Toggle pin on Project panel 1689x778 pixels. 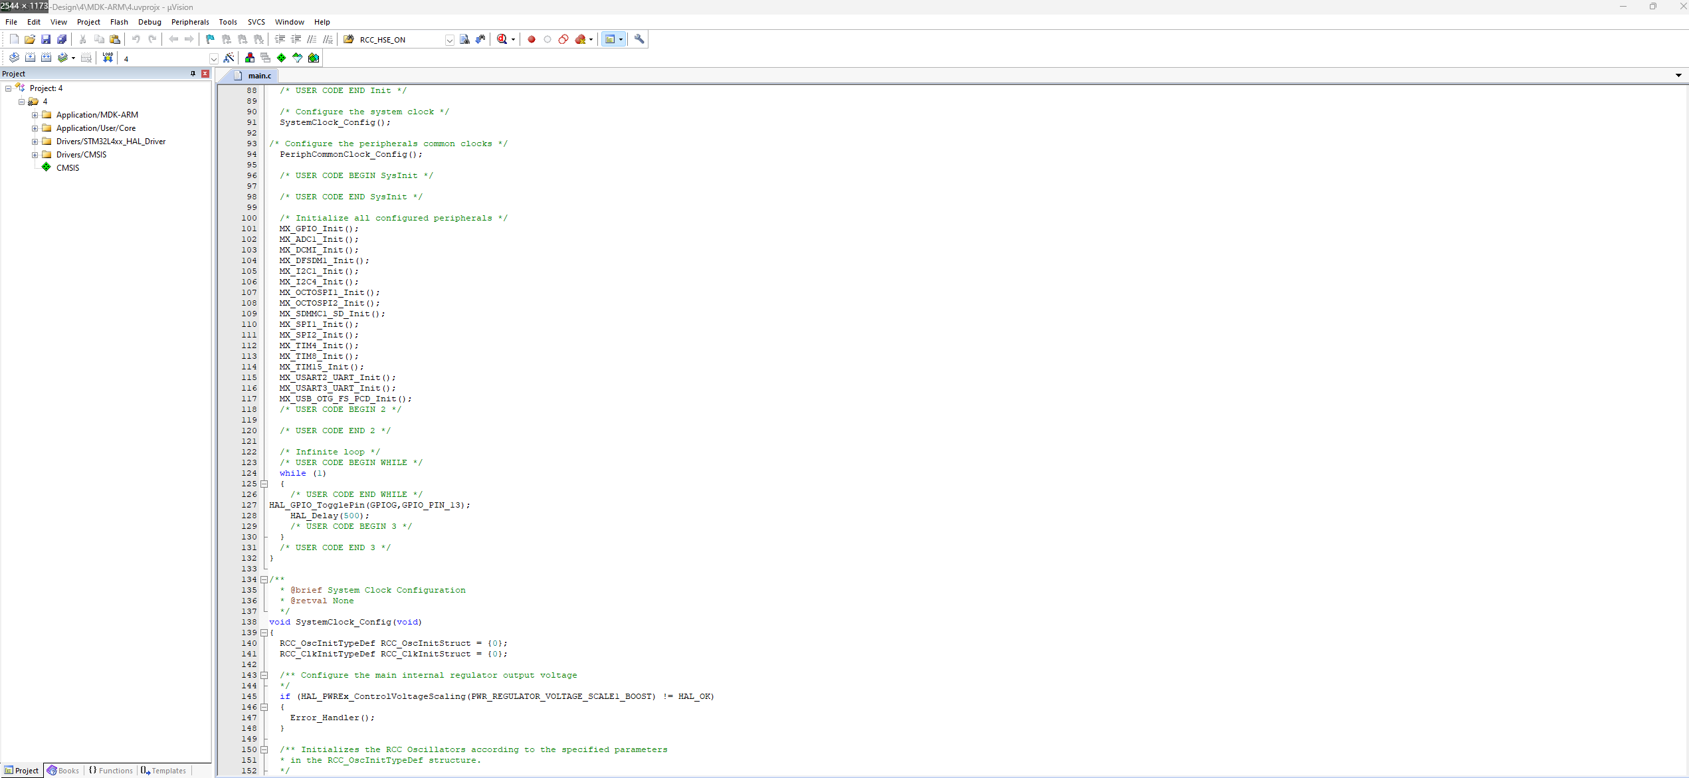click(x=193, y=74)
